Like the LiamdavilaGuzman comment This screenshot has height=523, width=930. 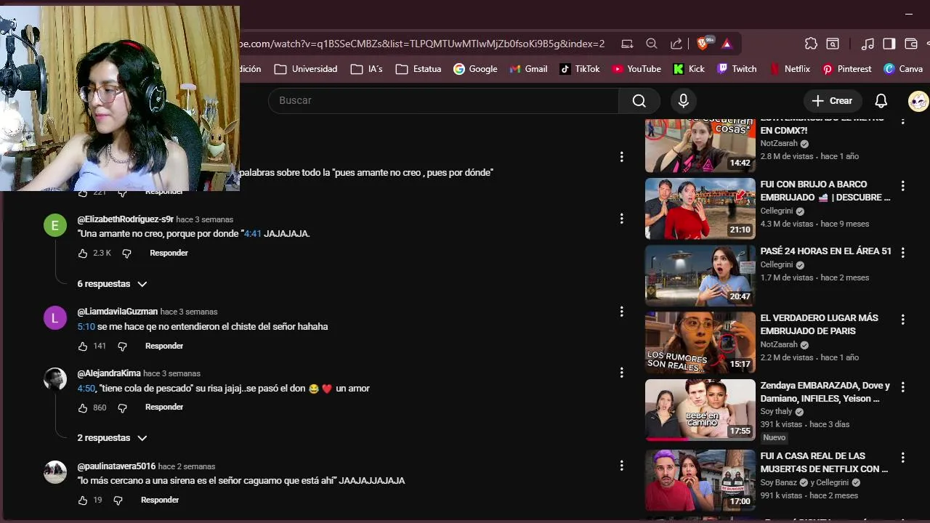coord(82,346)
